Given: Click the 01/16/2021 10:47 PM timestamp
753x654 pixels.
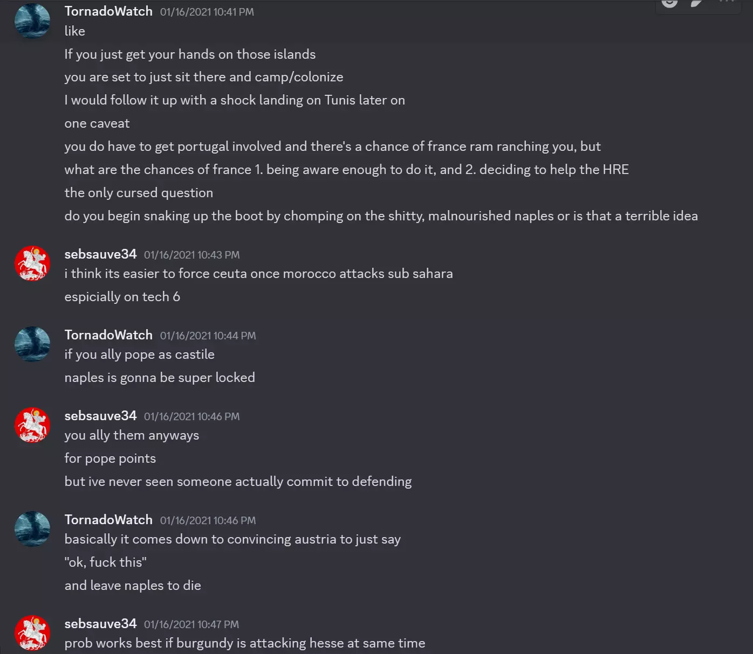Looking at the screenshot, I should click(191, 624).
